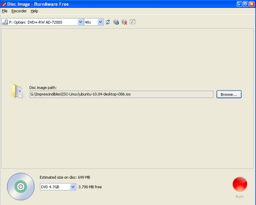
Task: Click the red Burn button
Action: (240, 184)
